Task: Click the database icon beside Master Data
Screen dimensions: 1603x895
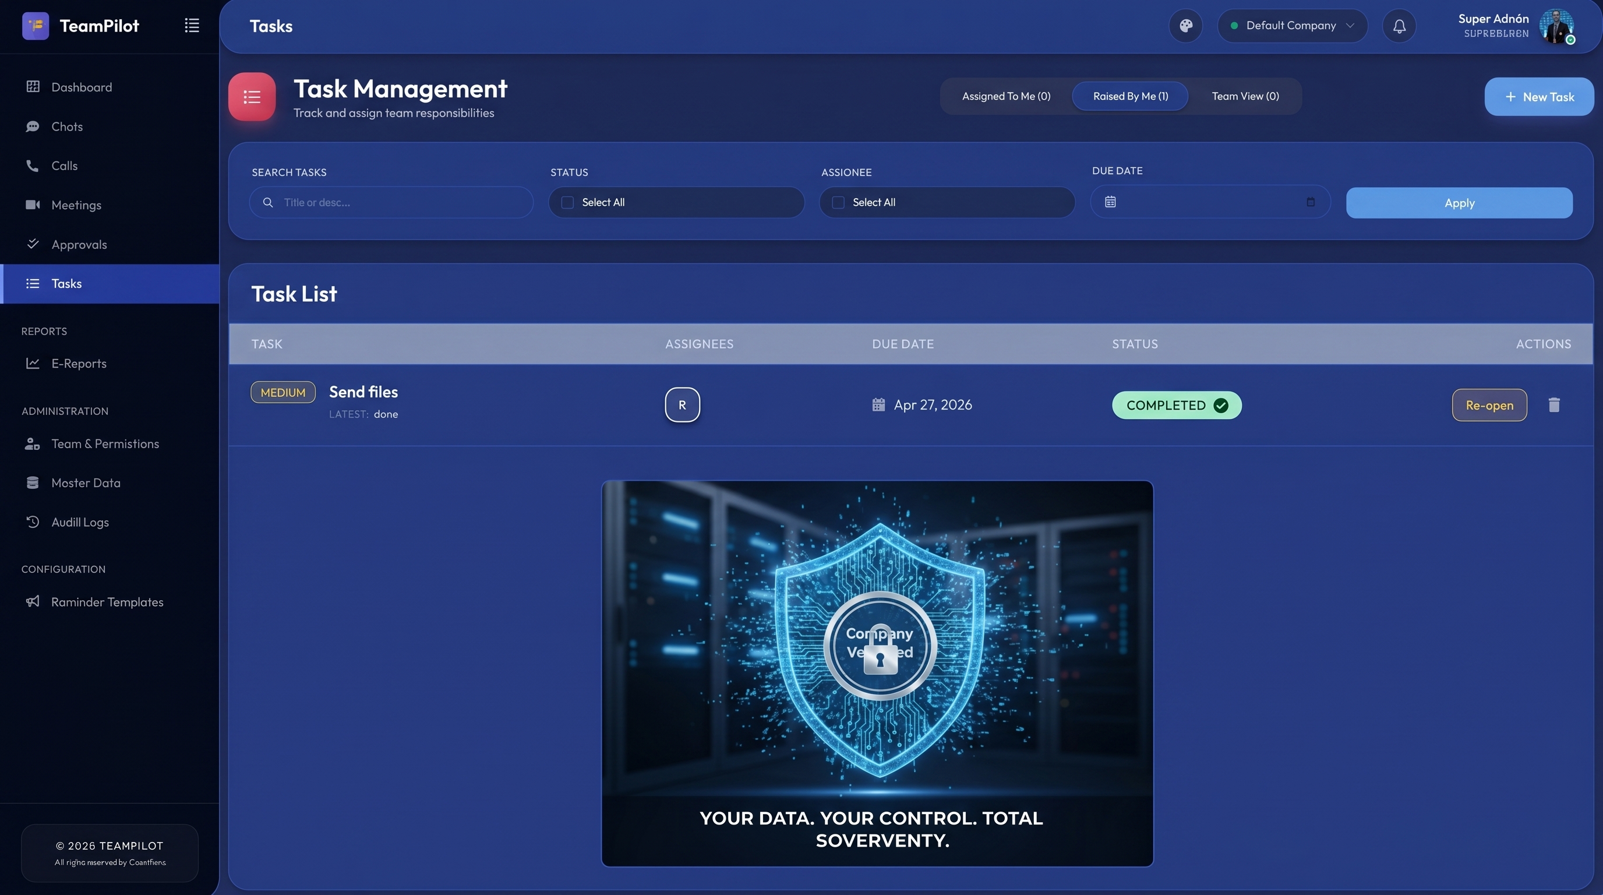Action: (33, 482)
